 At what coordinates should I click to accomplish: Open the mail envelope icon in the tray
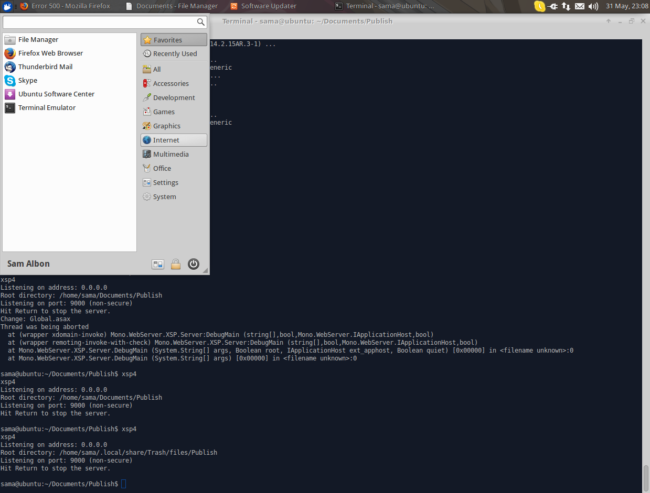579,6
